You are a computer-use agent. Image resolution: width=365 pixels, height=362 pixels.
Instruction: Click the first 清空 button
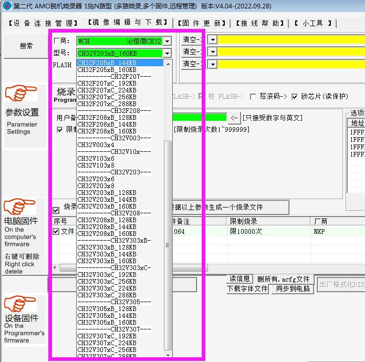click(x=192, y=39)
